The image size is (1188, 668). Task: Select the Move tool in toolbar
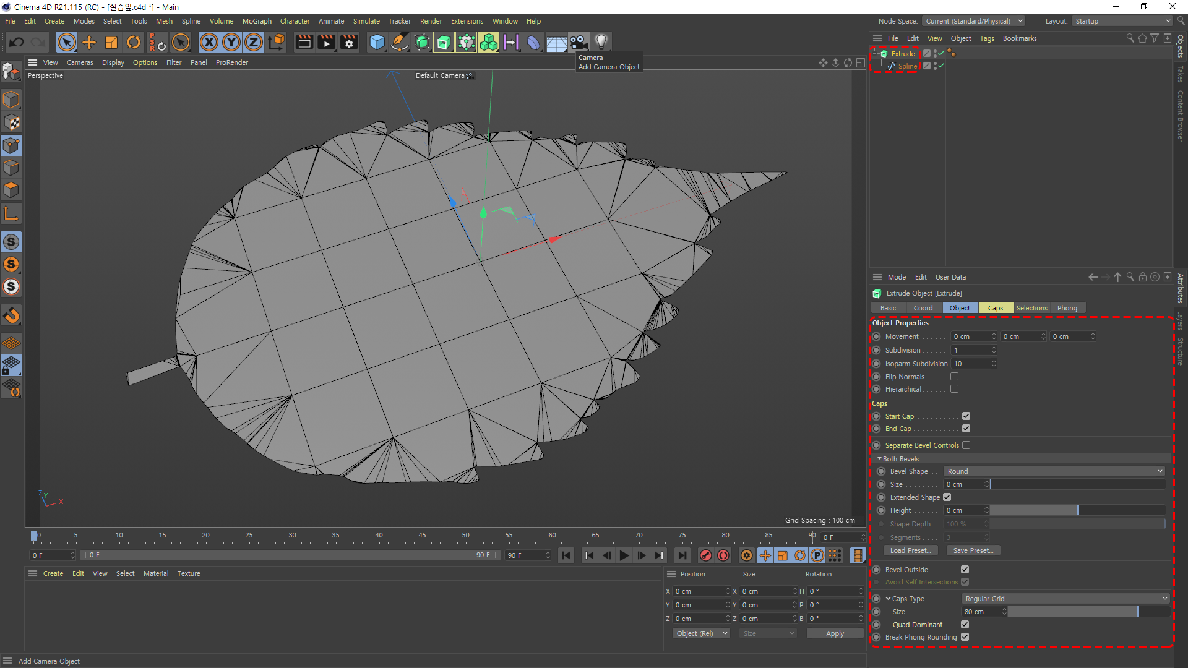click(x=89, y=42)
